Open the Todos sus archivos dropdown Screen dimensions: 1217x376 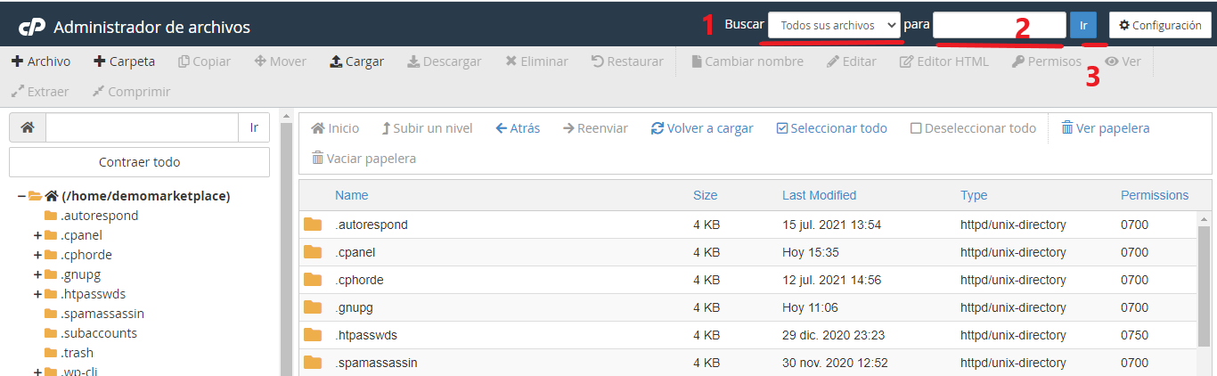pyautogui.click(x=835, y=25)
